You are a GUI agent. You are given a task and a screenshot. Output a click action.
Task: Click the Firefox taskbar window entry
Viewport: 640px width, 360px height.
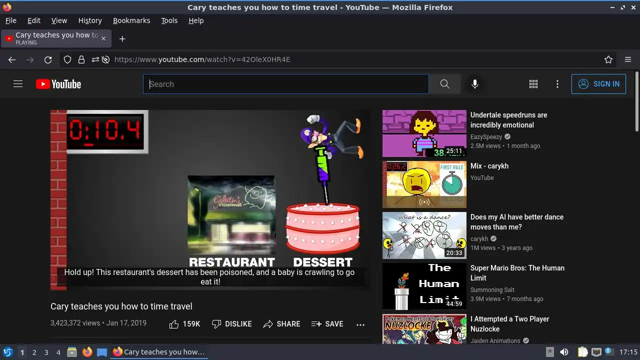coord(159,352)
